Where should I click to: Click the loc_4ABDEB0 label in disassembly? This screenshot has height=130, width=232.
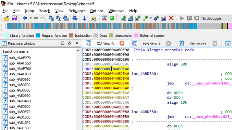tap(145, 112)
